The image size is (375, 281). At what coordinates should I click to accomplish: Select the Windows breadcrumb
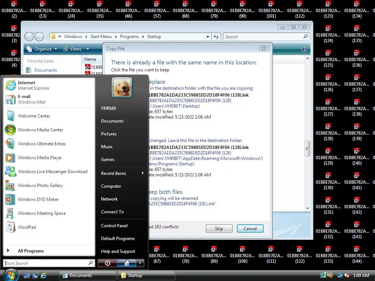73,37
